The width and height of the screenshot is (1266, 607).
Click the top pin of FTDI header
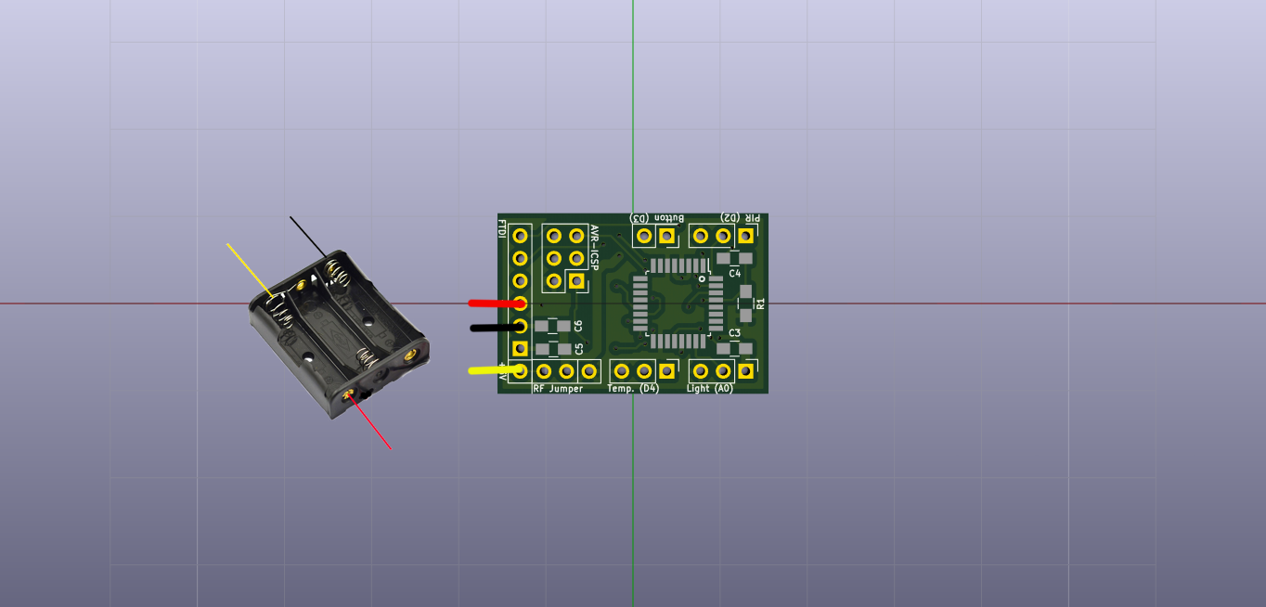[x=520, y=236]
